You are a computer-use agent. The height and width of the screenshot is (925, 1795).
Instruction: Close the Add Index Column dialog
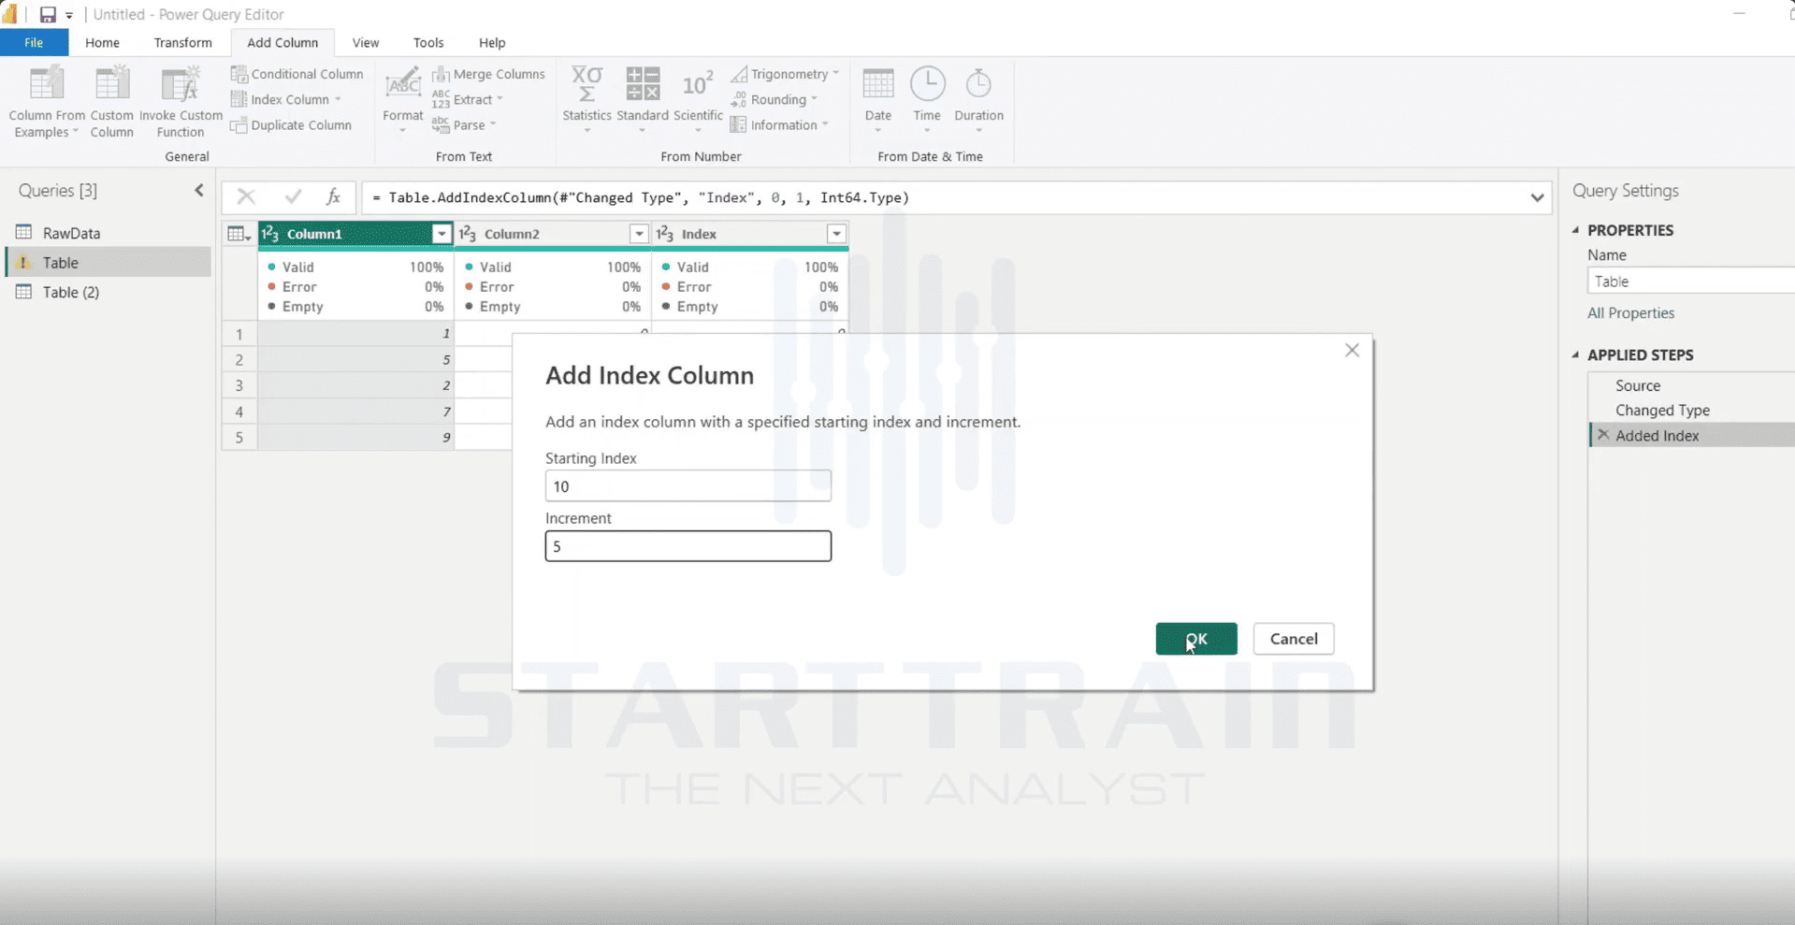point(1352,350)
